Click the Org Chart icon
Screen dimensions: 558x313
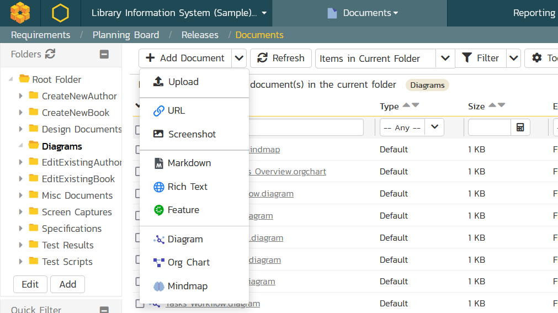[158, 263]
